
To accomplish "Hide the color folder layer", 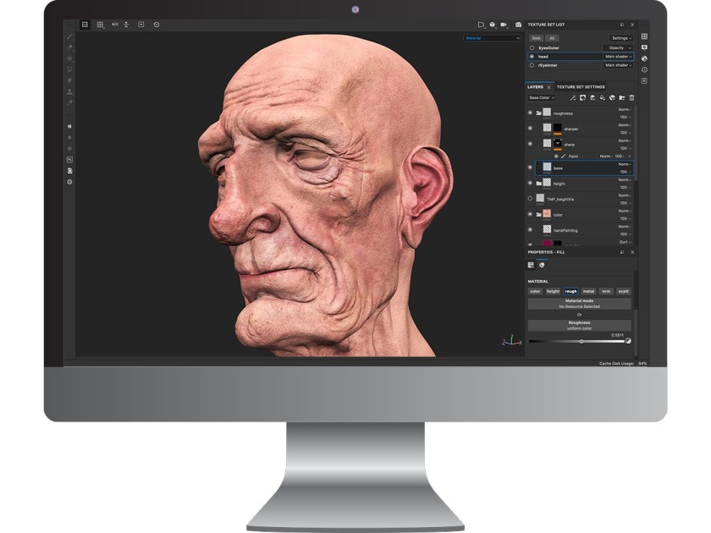I will point(530,214).
